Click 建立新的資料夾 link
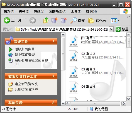The width and height of the screenshot is (132, 113). pyautogui.click(x=26, y=84)
